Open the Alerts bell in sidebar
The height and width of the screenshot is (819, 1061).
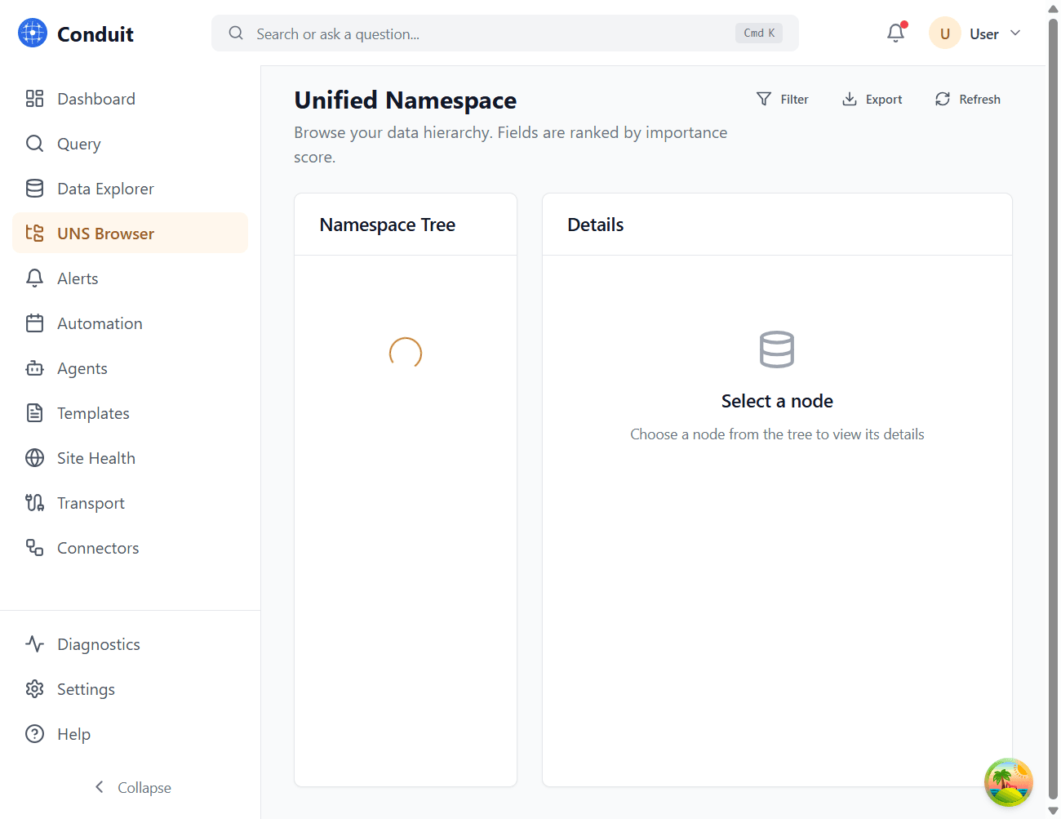[x=34, y=278]
